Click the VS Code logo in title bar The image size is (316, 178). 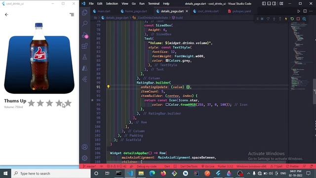pos(83,3)
